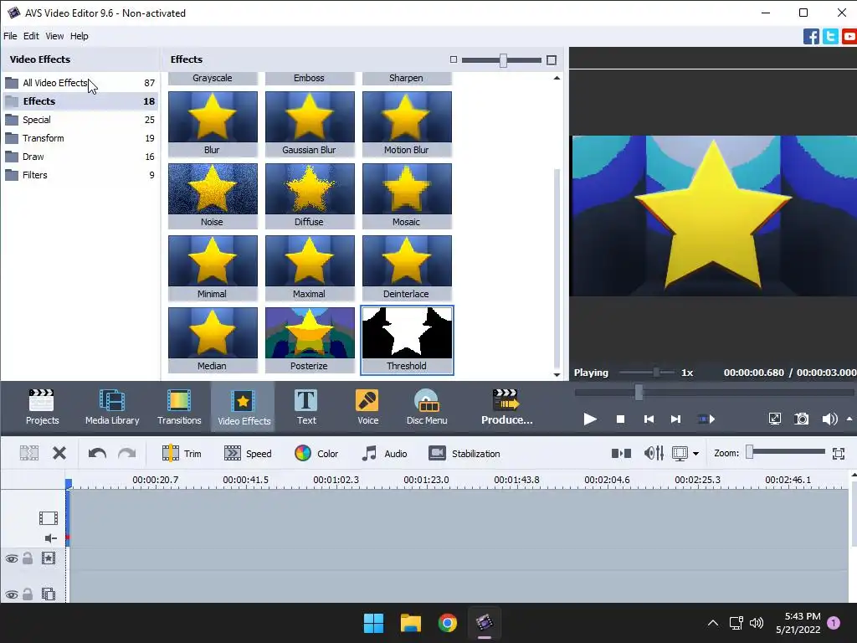Open the Stabilization tool

tap(464, 453)
